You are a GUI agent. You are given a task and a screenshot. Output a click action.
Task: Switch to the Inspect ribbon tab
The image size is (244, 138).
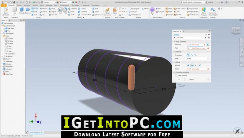[35, 6]
